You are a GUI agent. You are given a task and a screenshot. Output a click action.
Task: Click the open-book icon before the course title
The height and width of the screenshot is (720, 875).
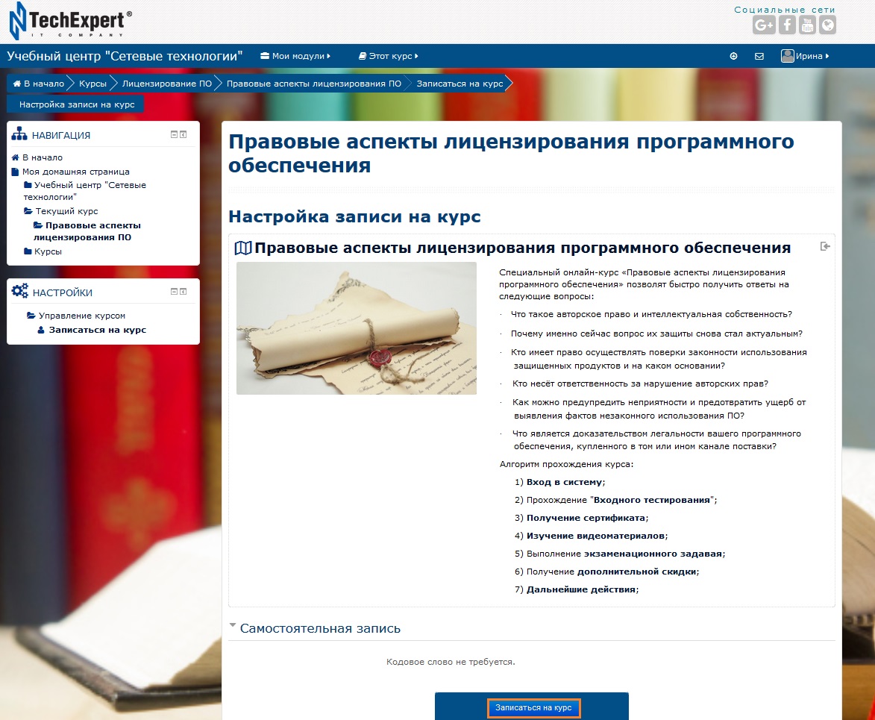243,248
